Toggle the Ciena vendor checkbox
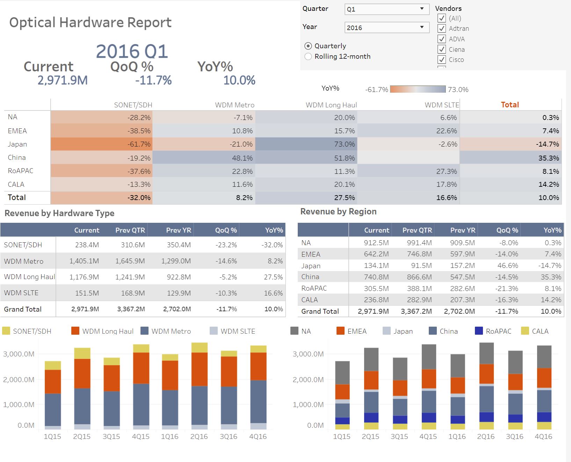The height and width of the screenshot is (462, 571). click(x=442, y=49)
